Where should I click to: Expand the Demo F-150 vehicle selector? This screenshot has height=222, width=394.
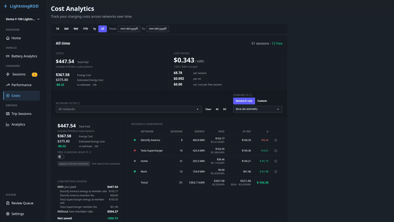pyautogui.click(x=23, y=19)
